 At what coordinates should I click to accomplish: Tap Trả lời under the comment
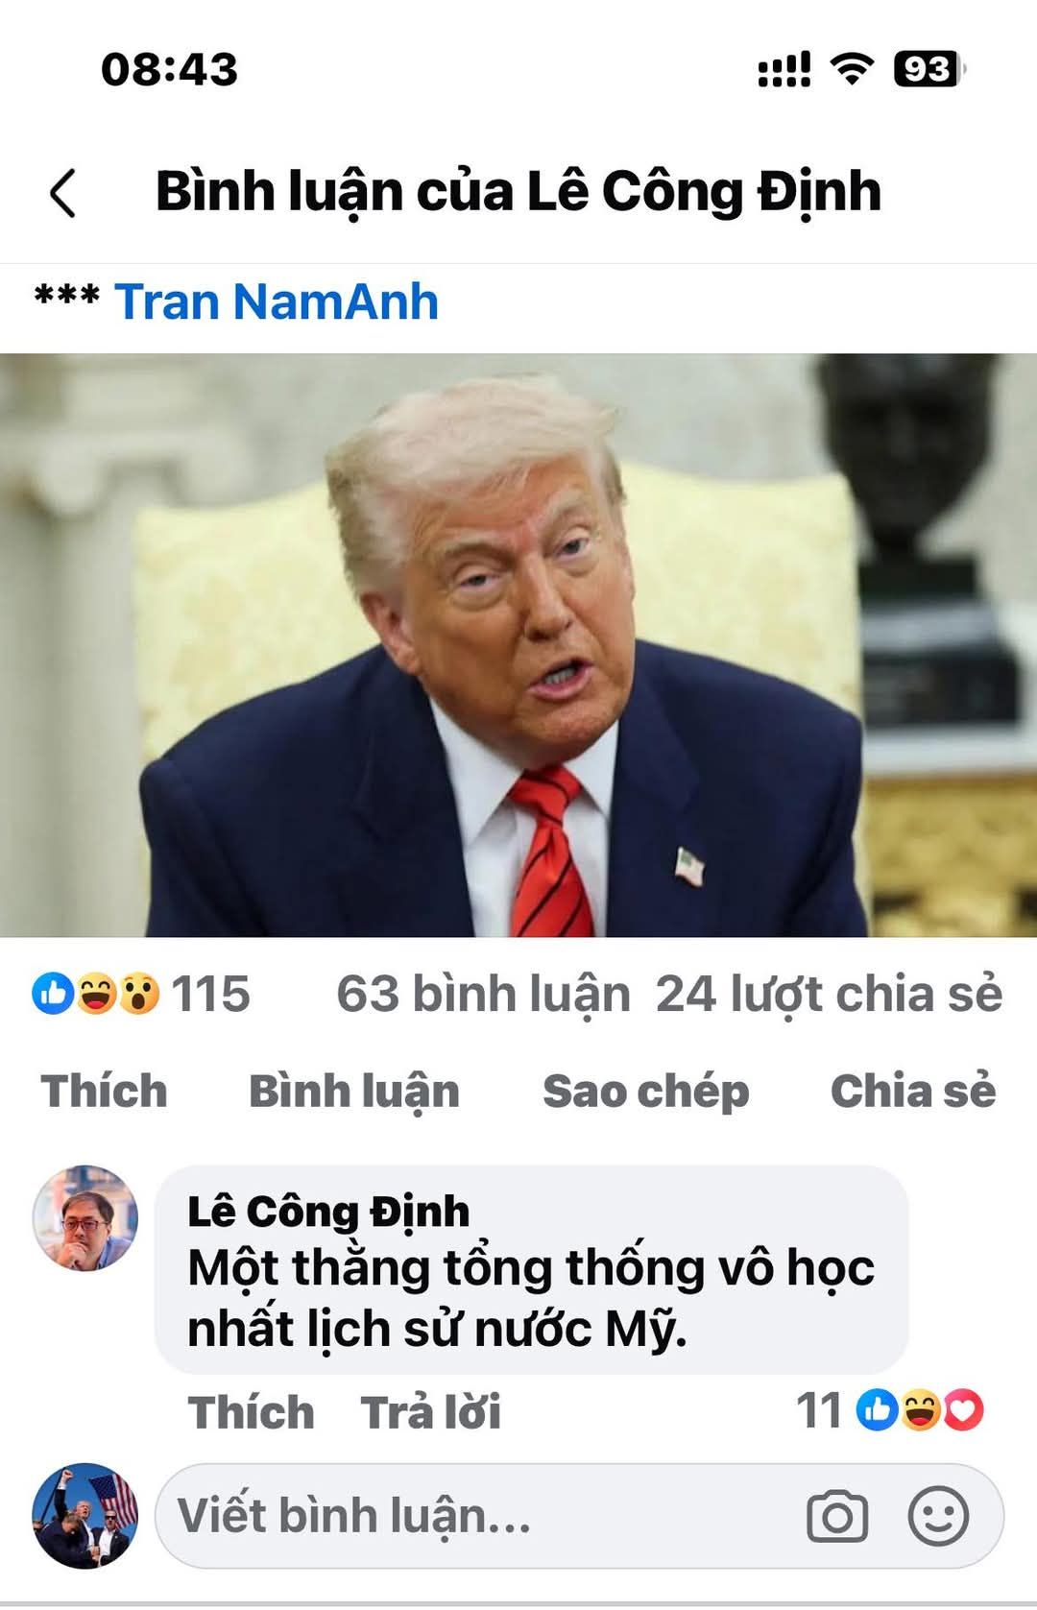430,1412
